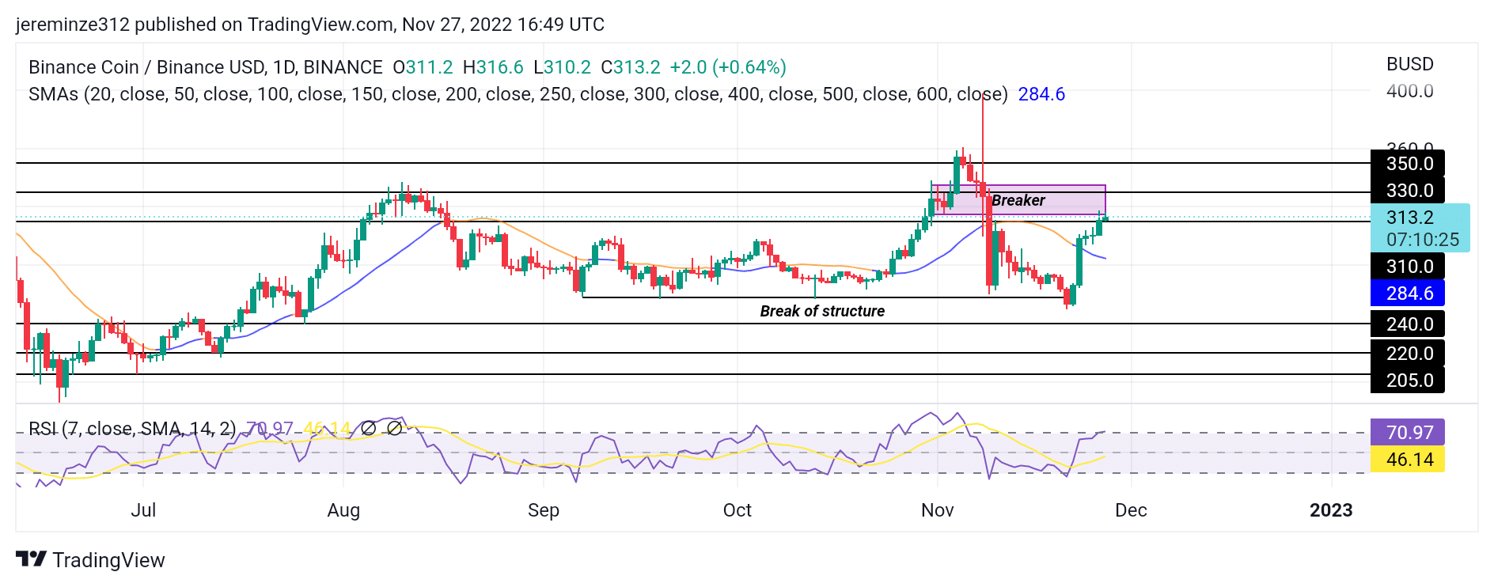Click the SMAs indicator legend
The image size is (1494, 587).
(x=518, y=94)
